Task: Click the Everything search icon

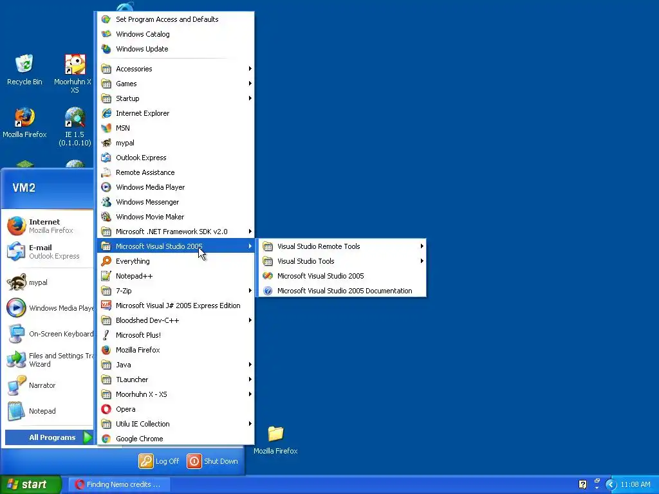Action: tap(106, 261)
